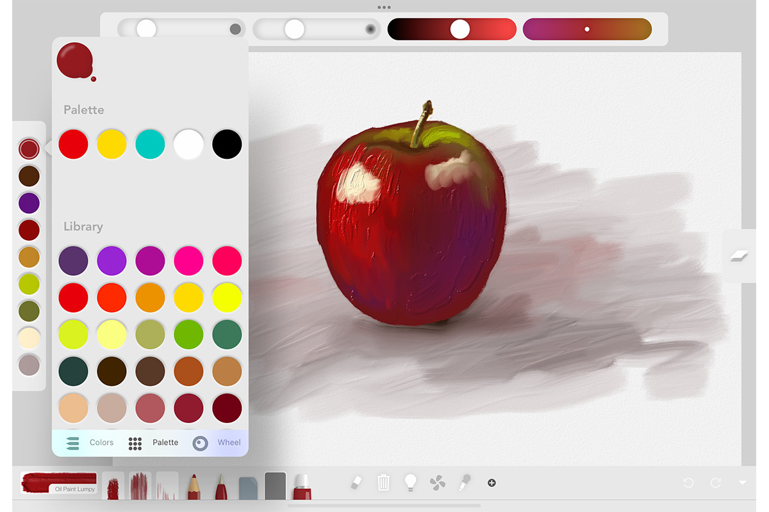Select the active red swatch in side strip
769x512 pixels.
click(x=29, y=148)
